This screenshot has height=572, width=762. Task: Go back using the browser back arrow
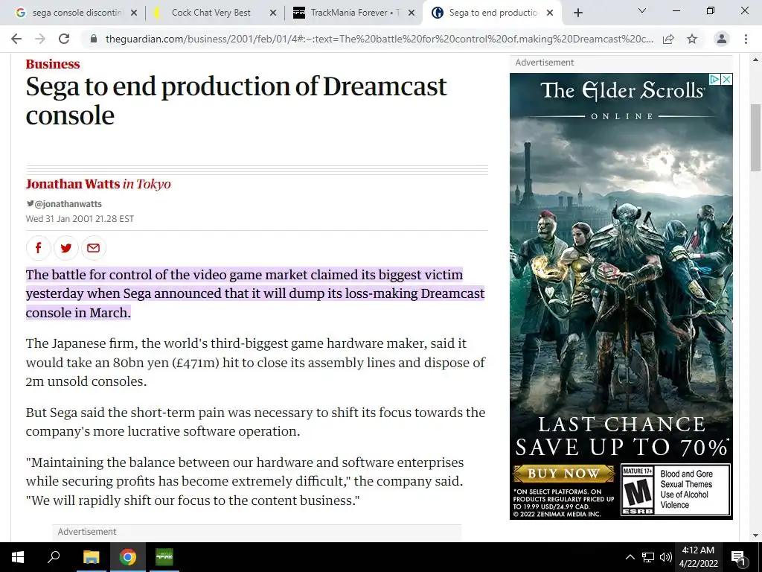[x=16, y=39]
